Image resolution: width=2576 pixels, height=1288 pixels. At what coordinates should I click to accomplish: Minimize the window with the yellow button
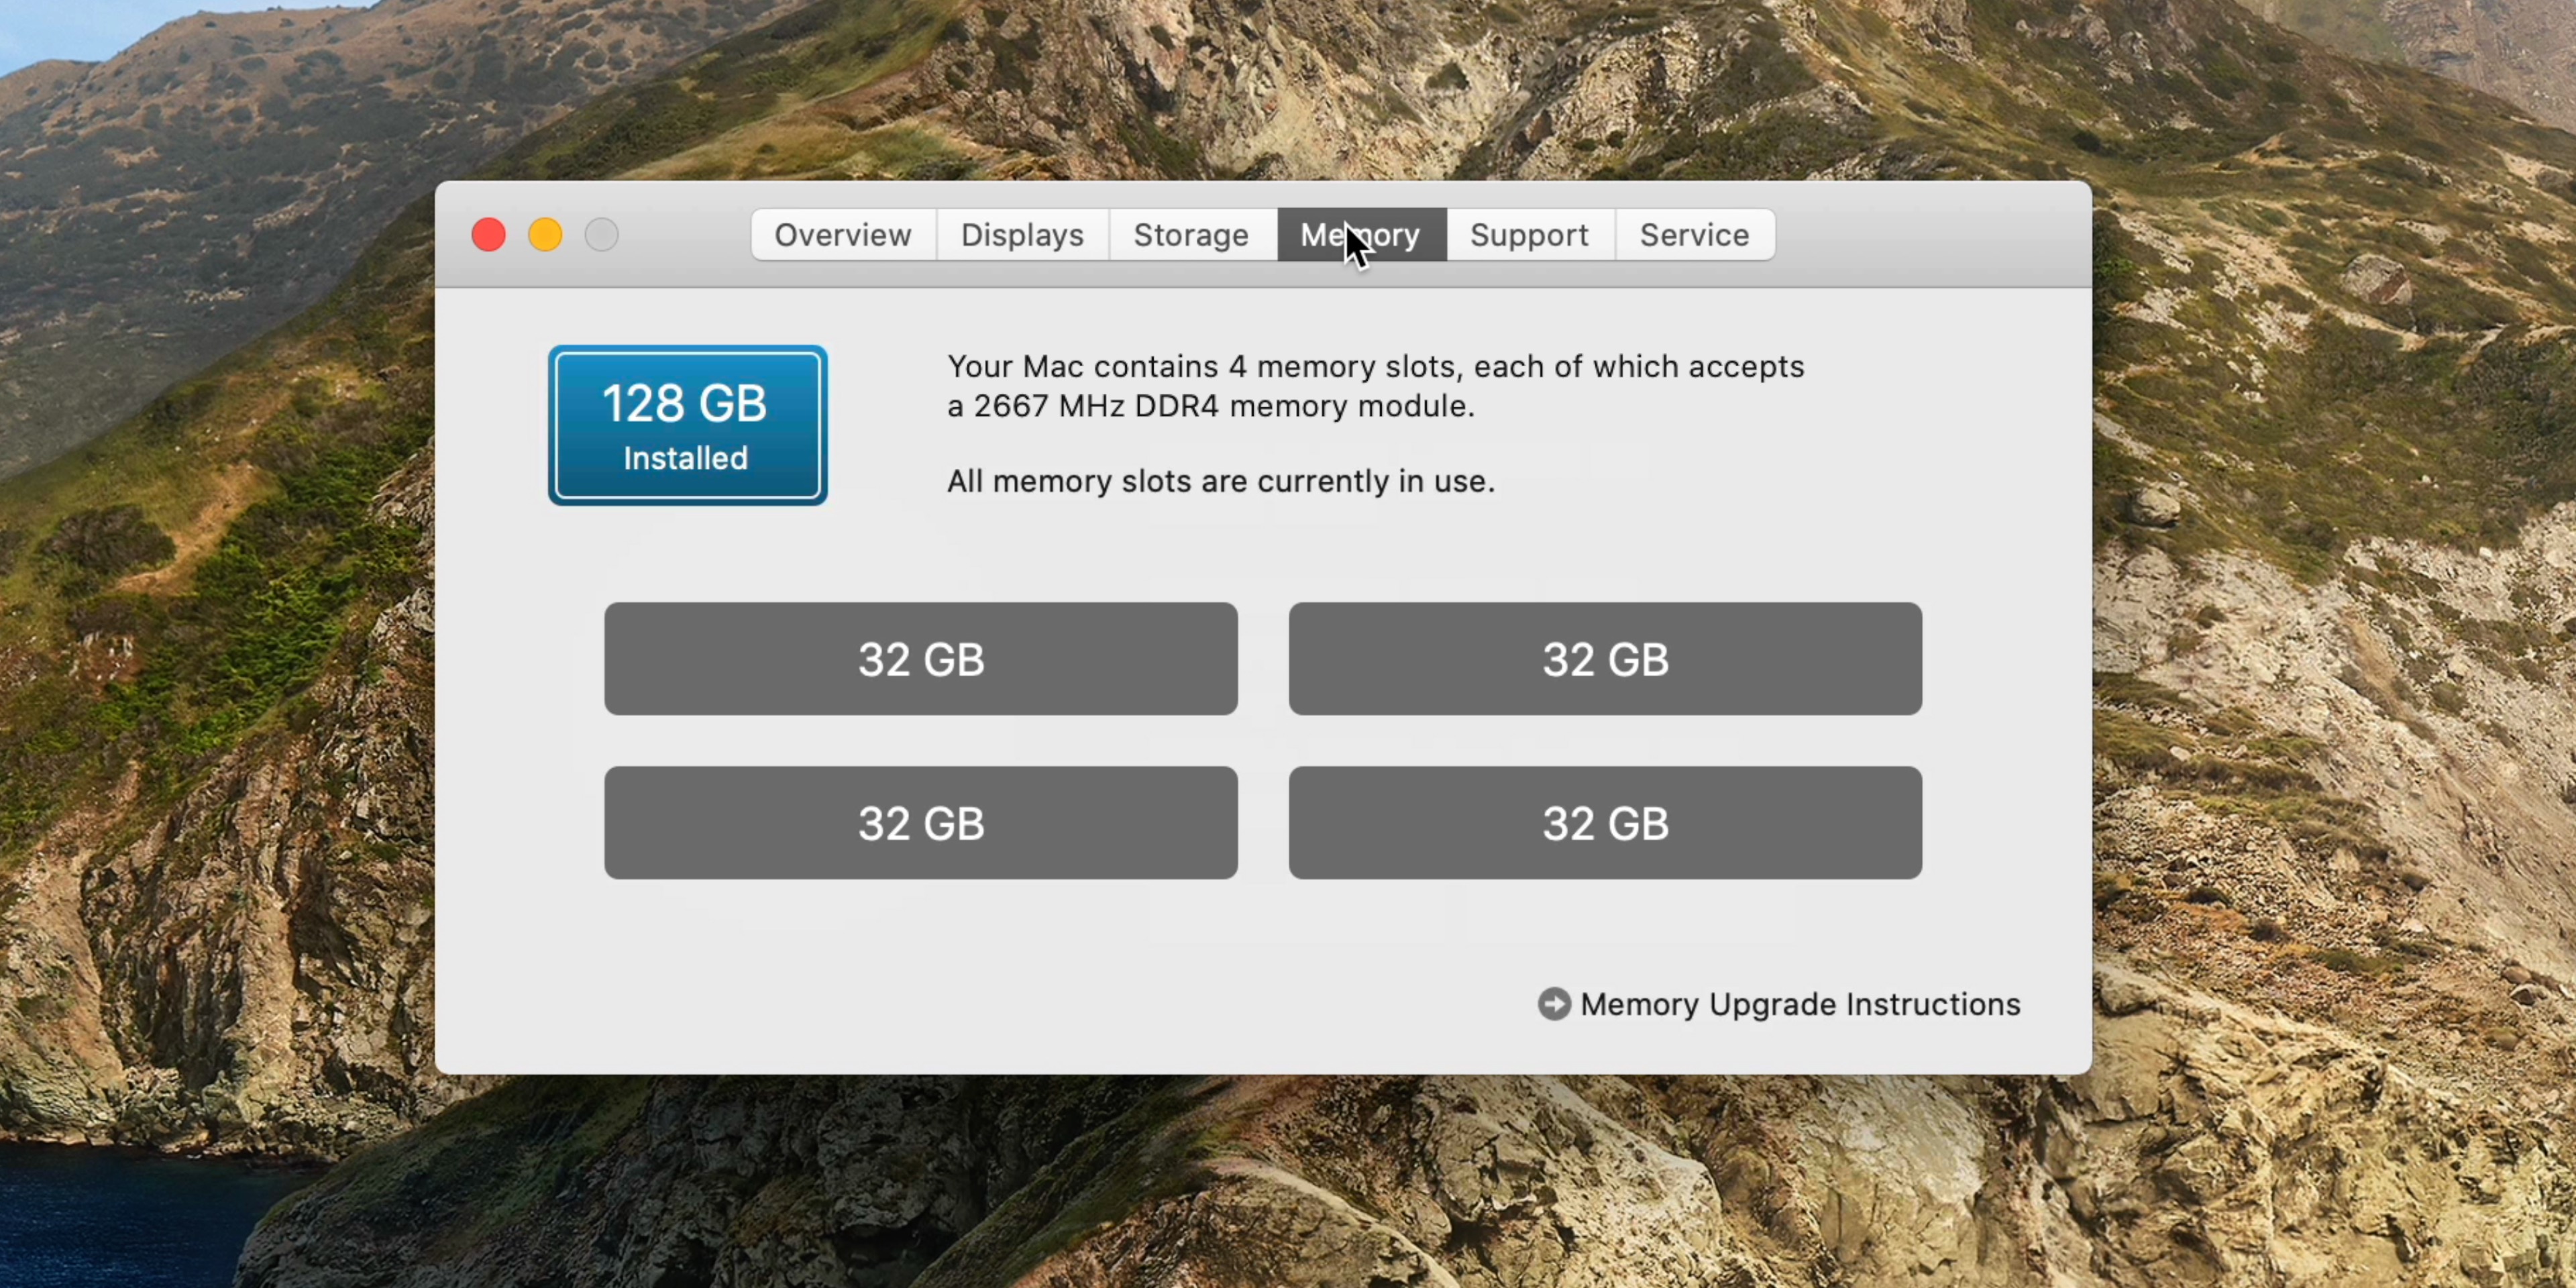(545, 235)
